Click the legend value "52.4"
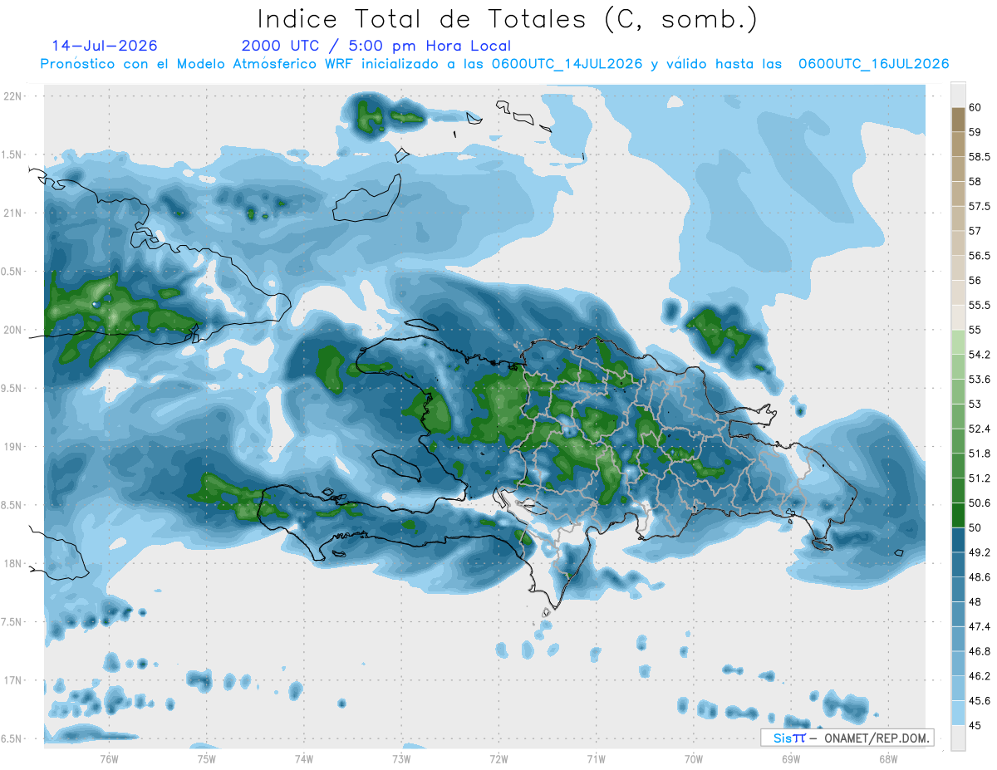The height and width of the screenshot is (770, 997). 980,429
